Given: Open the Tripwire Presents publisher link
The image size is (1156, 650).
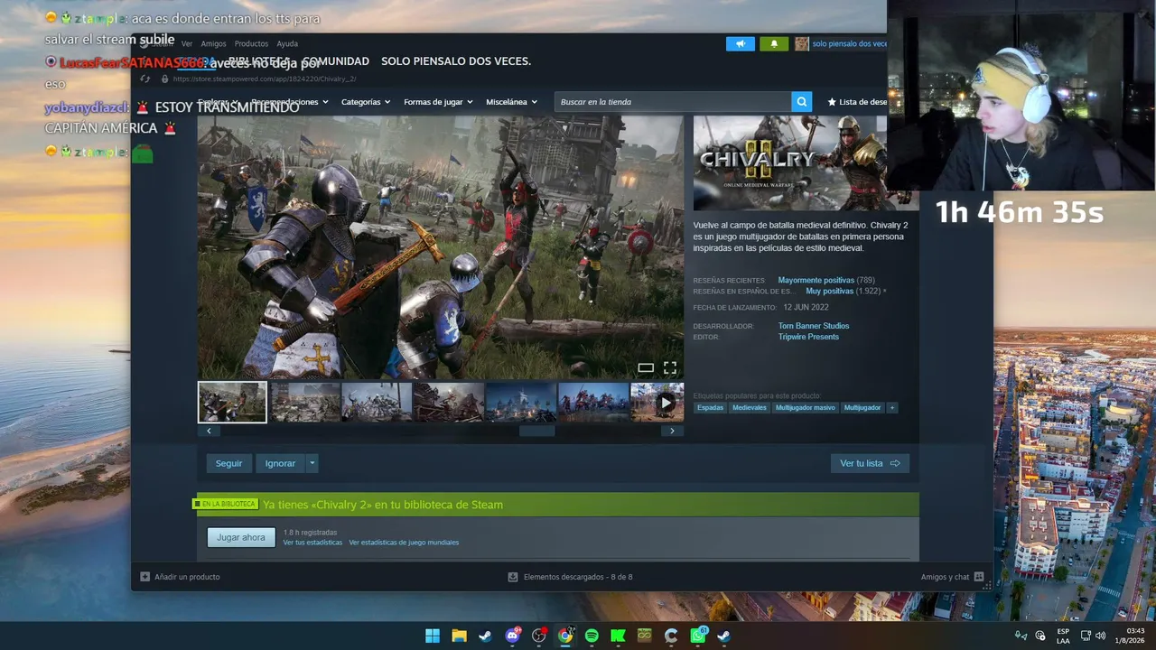Looking at the screenshot, I should tap(808, 337).
